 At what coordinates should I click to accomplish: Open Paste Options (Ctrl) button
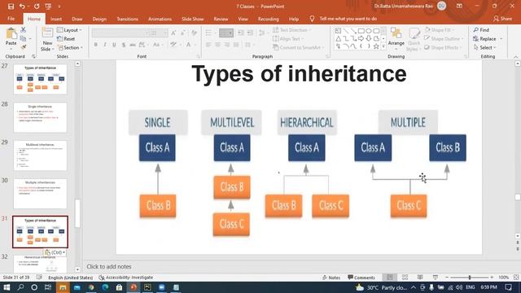[55, 252]
